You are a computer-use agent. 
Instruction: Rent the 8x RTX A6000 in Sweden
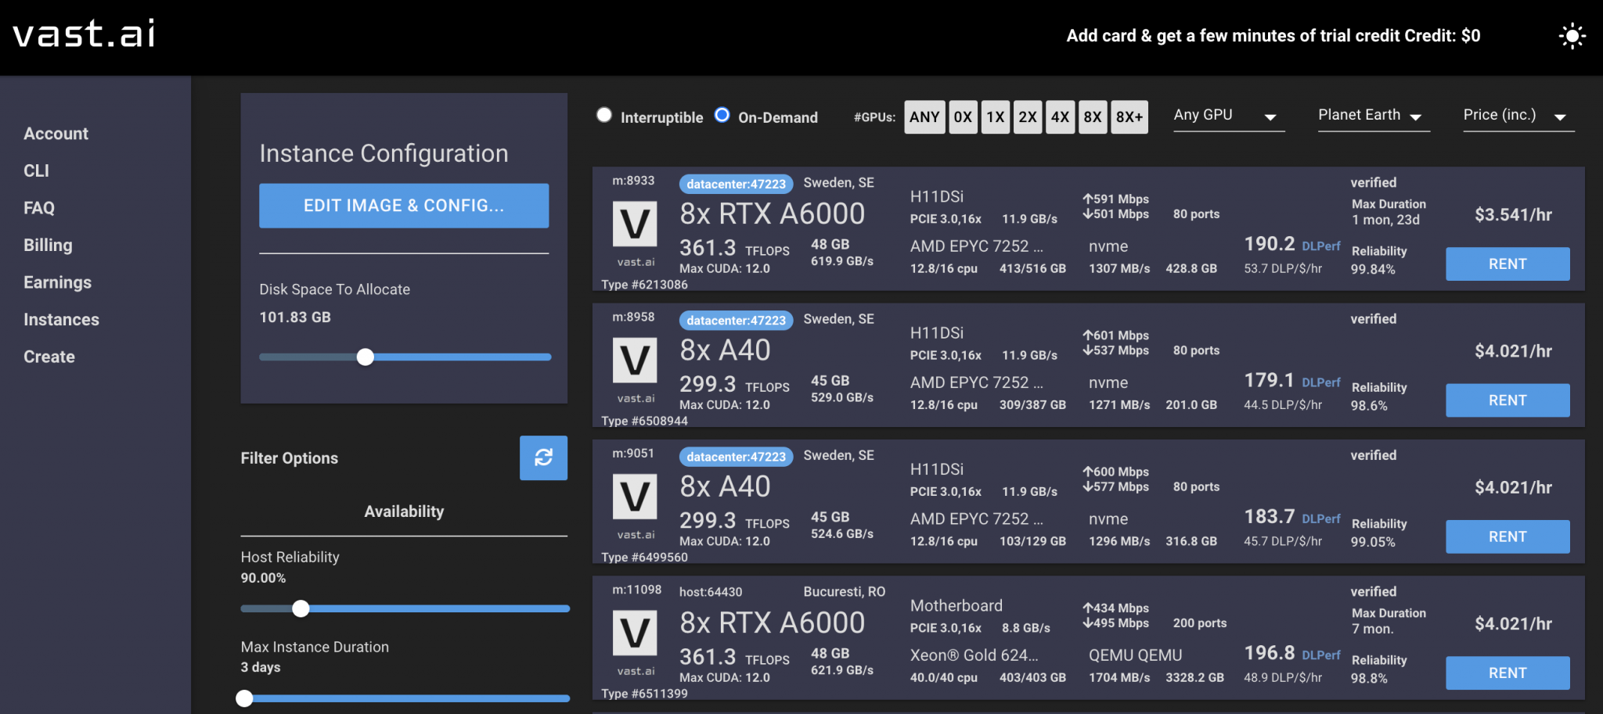1507,264
